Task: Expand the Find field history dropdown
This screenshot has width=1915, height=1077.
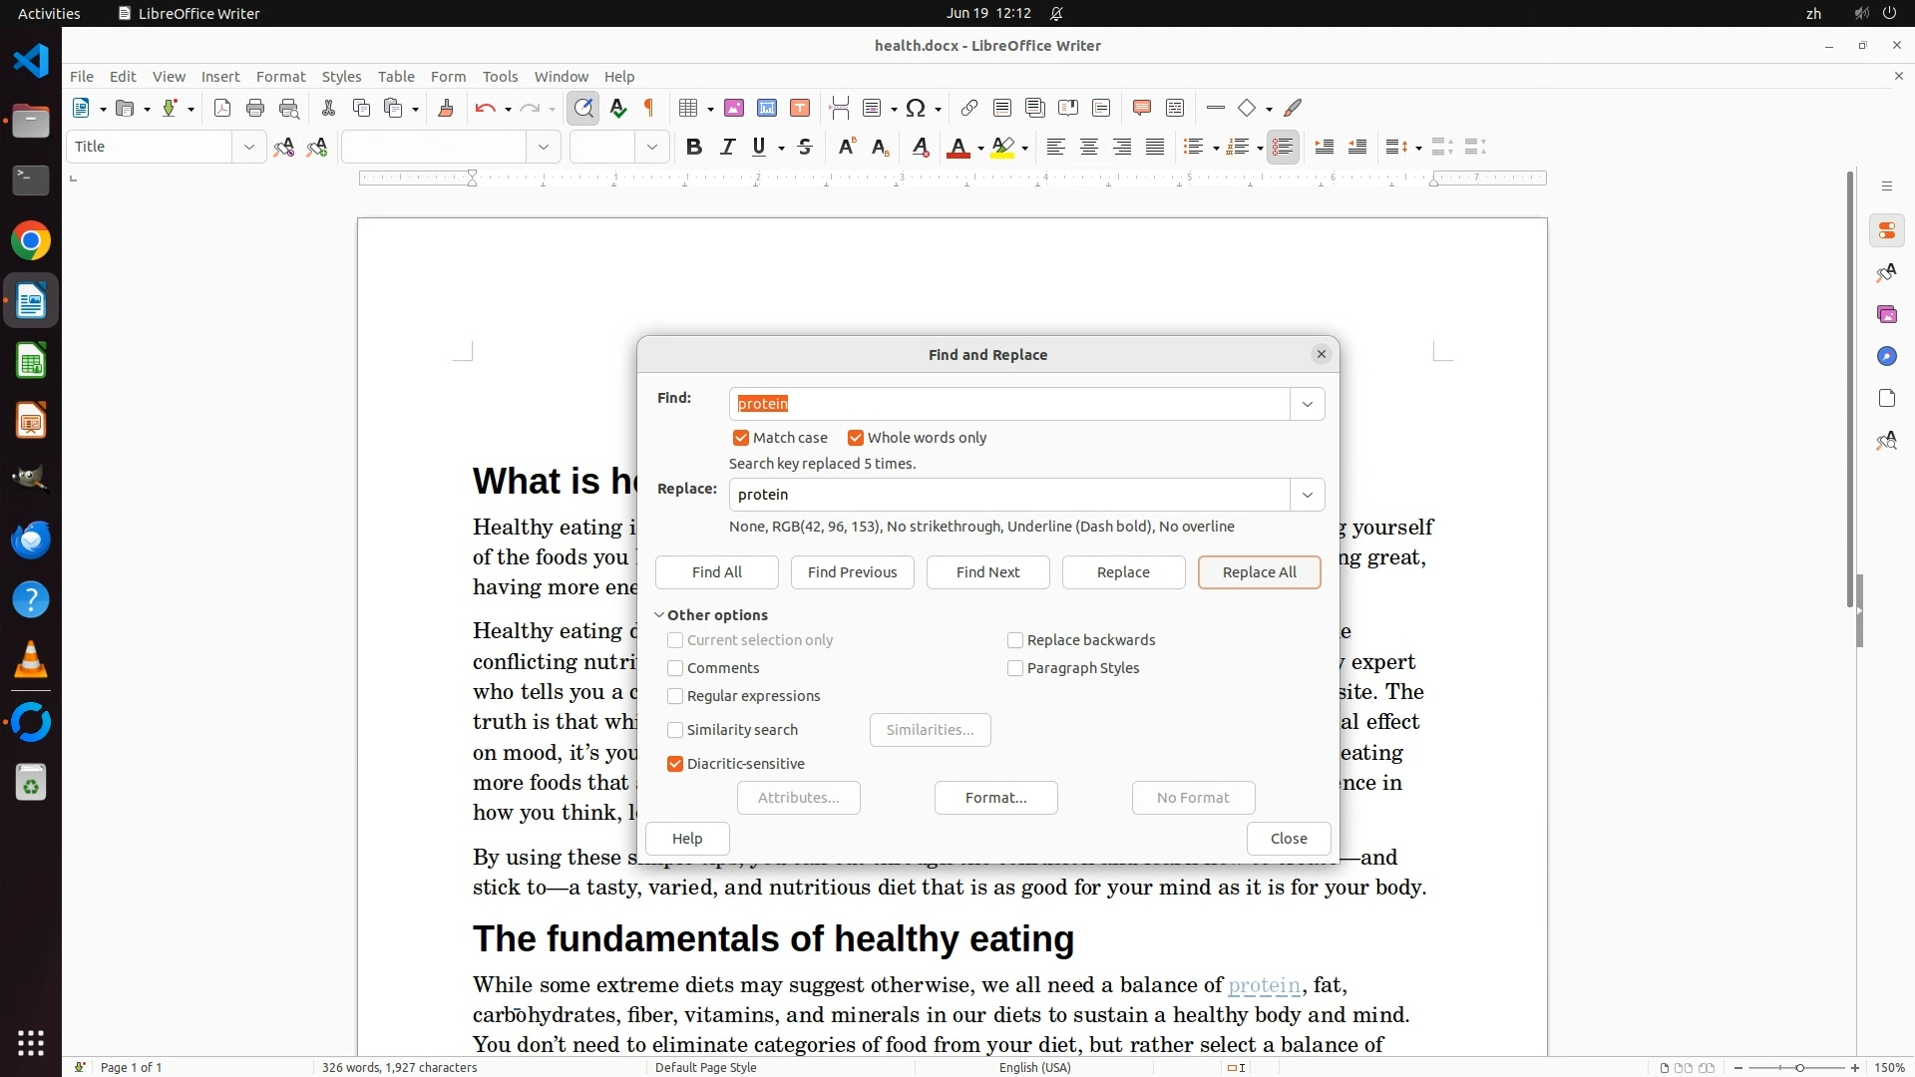Action: pos(1307,404)
